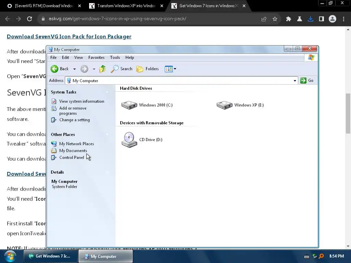The width and height of the screenshot is (351, 263).
Task: Close the Transform Windows XP tab
Action: pos(162,6)
